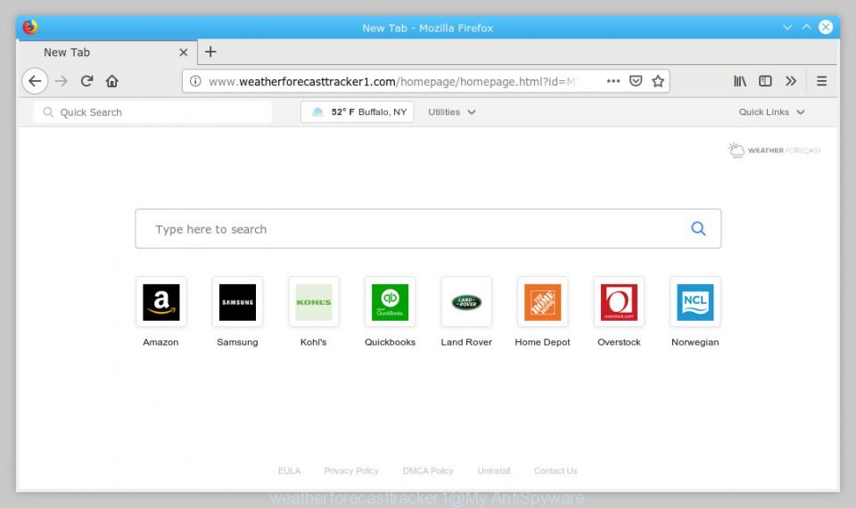856x508 pixels.
Task: Open the EULA footer link
Action: pos(289,471)
